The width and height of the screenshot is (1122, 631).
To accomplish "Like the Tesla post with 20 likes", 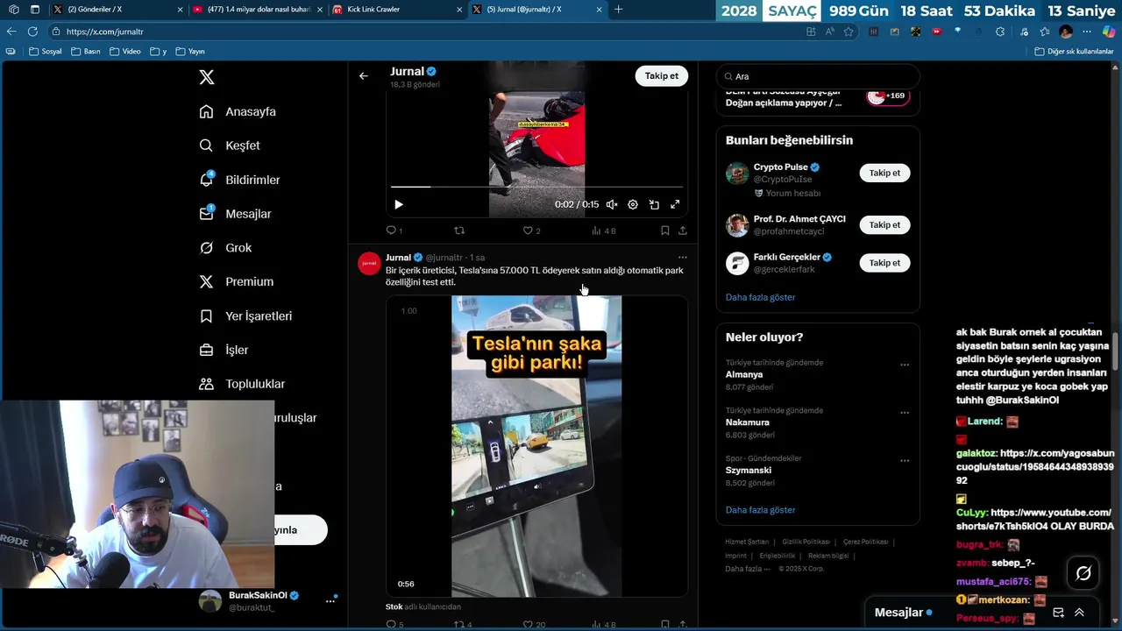I will tap(534, 625).
